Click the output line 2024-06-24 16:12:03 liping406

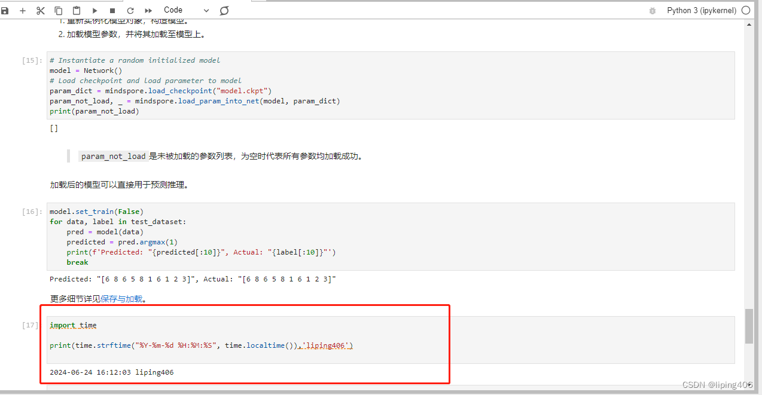pos(112,372)
